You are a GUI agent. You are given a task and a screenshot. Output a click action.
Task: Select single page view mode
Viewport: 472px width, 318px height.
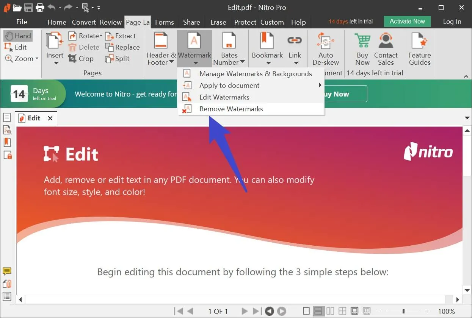pyautogui.click(x=306, y=311)
